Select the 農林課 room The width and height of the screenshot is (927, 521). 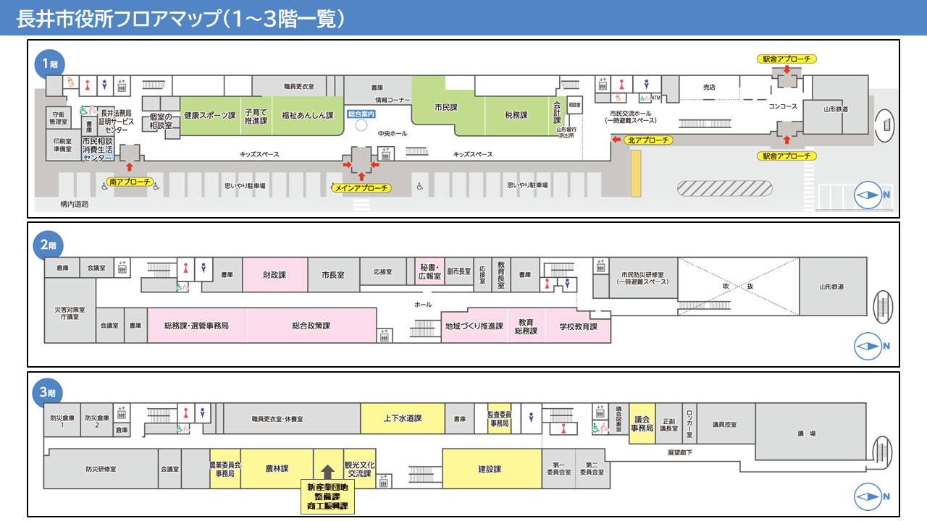click(x=277, y=468)
